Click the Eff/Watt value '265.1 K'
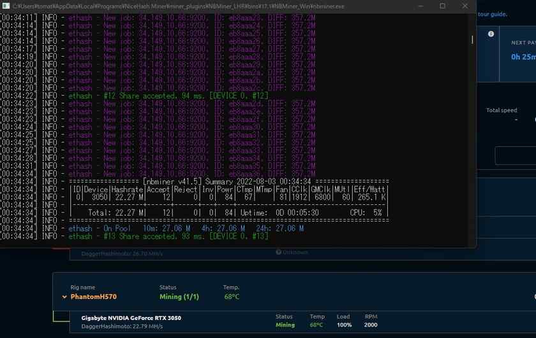536x338 pixels. click(371, 197)
